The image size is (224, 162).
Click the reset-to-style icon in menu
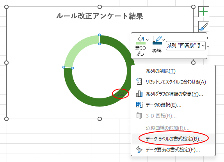point(139,82)
